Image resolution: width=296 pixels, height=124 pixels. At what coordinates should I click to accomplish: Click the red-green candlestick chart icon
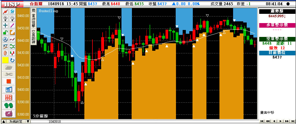coord(12,53)
